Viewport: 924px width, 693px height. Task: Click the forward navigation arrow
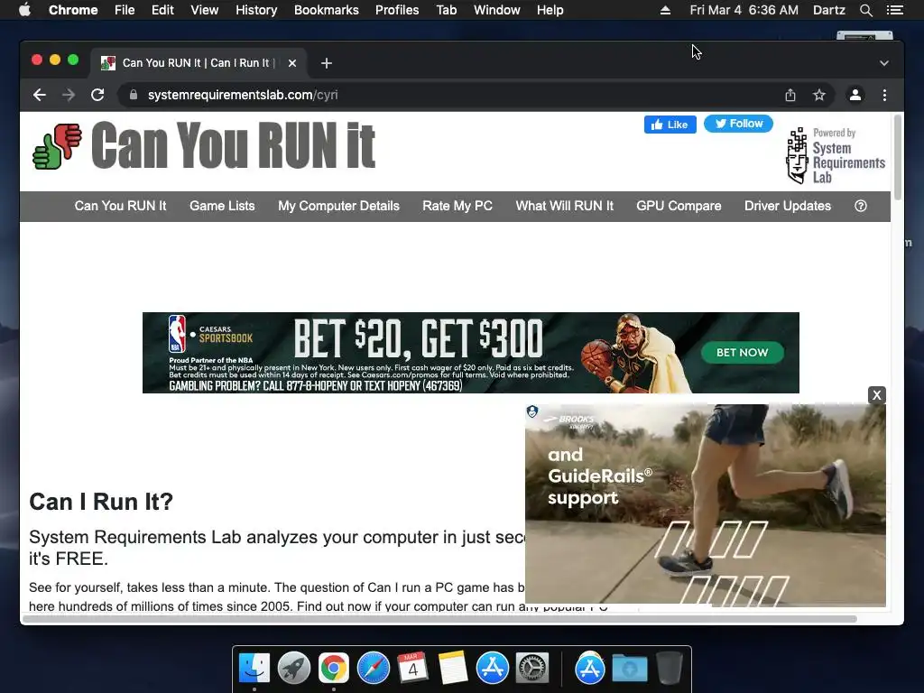tap(69, 95)
